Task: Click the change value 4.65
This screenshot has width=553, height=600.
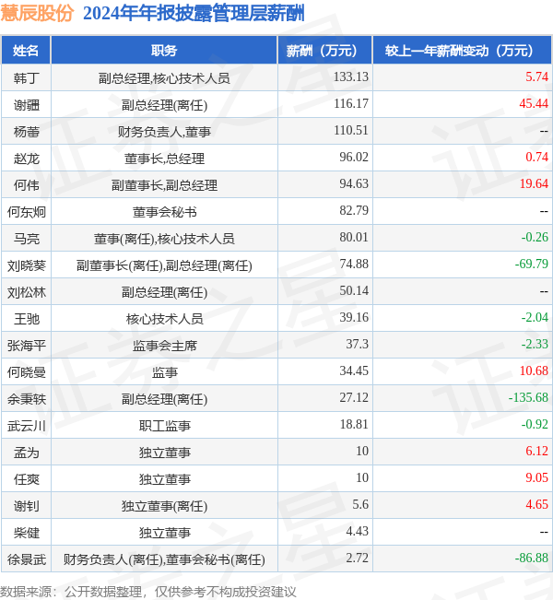Action: (x=537, y=504)
